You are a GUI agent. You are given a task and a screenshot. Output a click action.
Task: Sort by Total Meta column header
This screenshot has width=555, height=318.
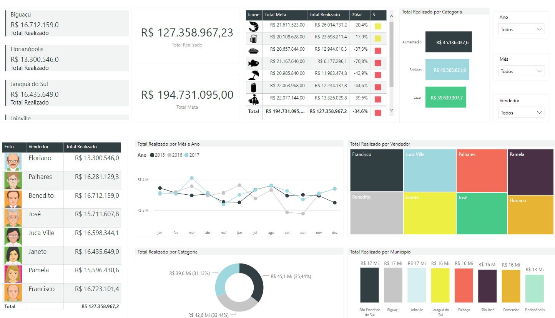[284, 15]
